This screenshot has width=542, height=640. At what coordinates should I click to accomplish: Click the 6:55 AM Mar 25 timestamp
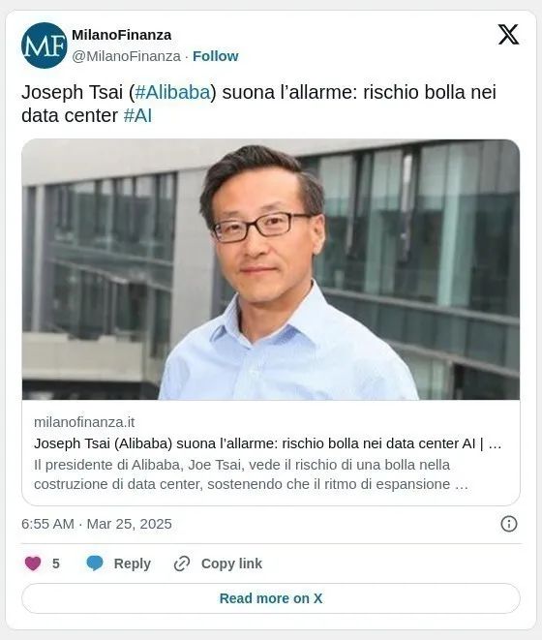coord(97,524)
